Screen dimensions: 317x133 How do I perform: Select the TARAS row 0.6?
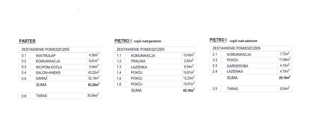[x=60, y=96]
